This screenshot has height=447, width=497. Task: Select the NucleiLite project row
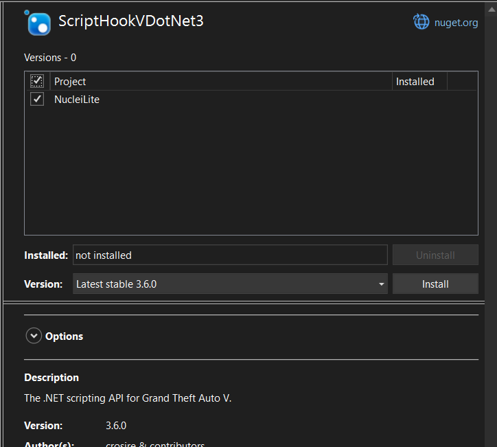(x=251, y=100)
